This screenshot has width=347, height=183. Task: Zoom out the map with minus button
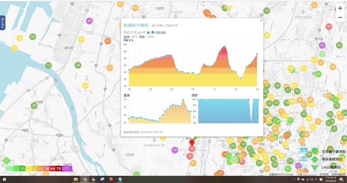(x=340, y=17)
